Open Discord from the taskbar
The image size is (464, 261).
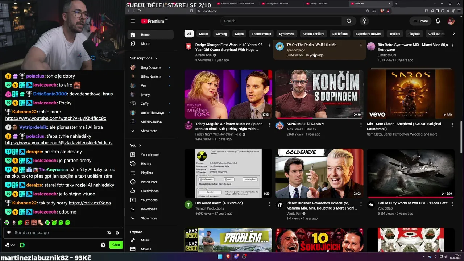coord(236,257)
